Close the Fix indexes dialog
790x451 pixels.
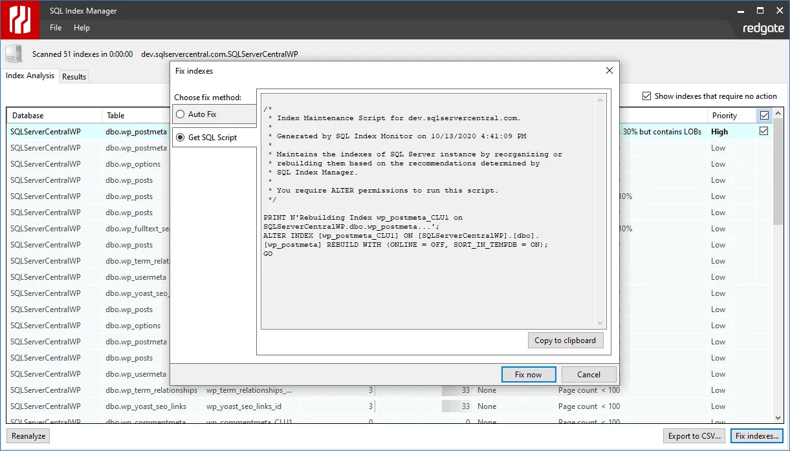tap(609, 70)
